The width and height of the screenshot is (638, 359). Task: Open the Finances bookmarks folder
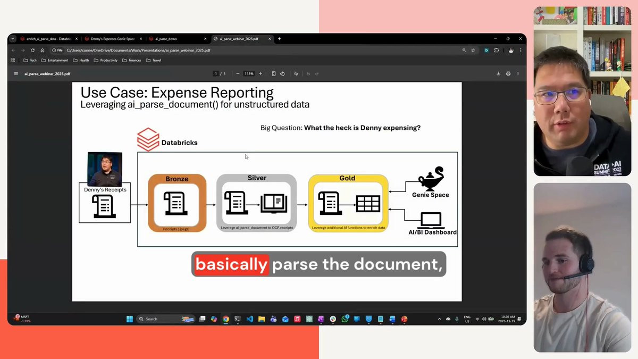click(x=132, y=60)
